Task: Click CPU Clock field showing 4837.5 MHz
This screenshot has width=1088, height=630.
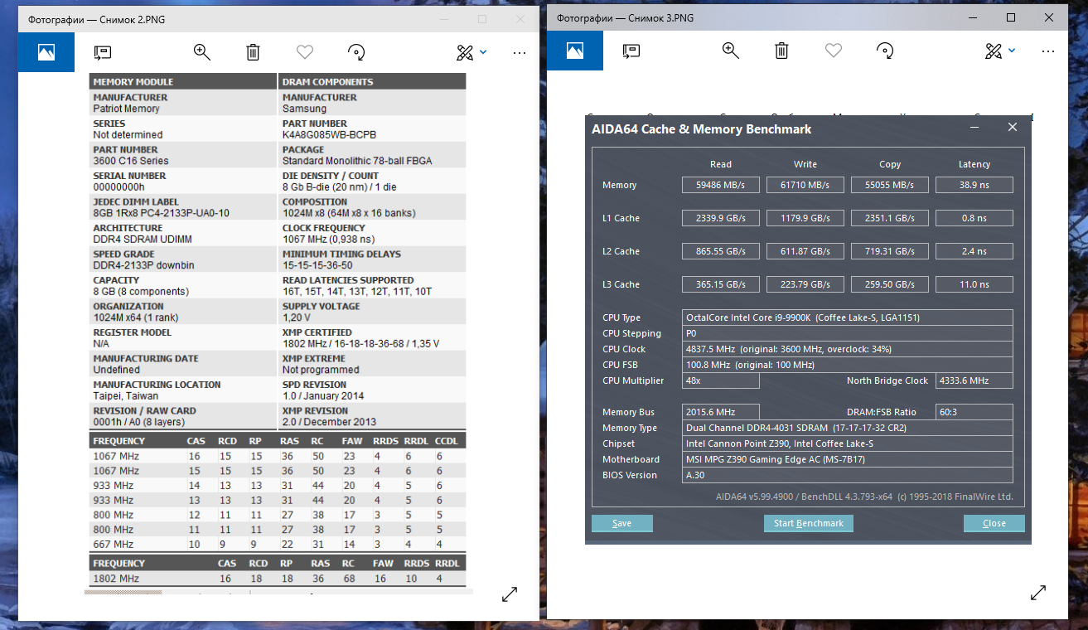Action: coord(848,349)
